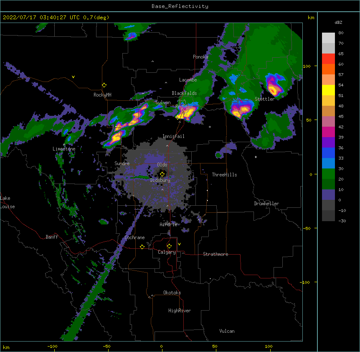Choose the light blue 30-33 dBZ swatch
Screen dimensions: 360x352
pos(328,163)
